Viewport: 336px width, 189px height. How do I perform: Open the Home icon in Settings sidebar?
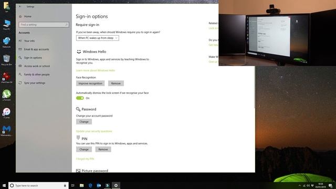point(20,16)
